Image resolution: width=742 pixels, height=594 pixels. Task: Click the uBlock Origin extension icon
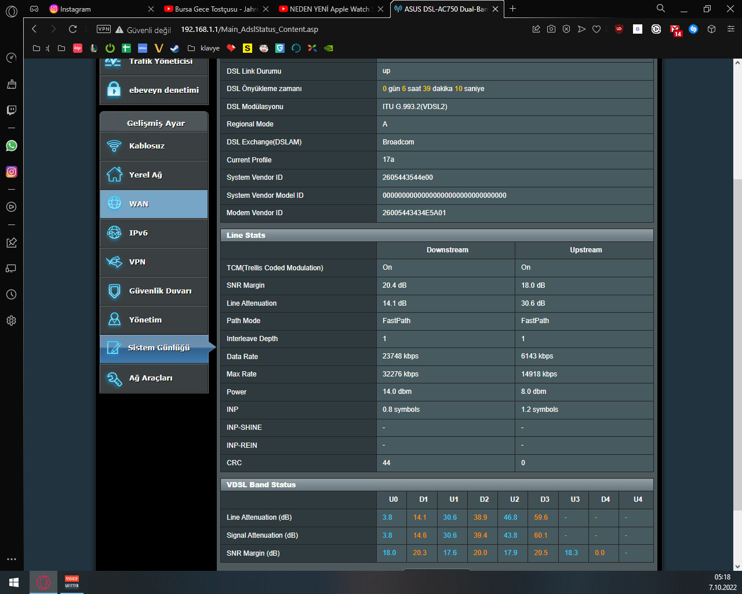(x=619, y=29)
